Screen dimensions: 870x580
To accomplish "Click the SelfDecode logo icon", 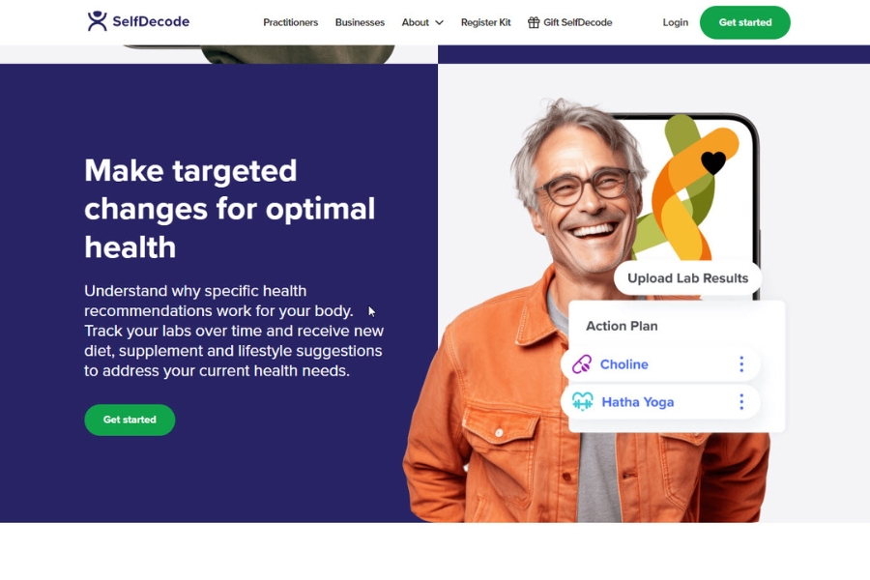I will click(x=97, y=21).
